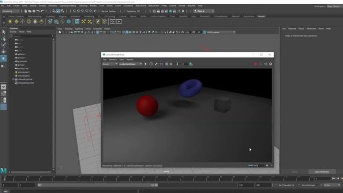Open the No Anim Layer dropdown
The height and width of the screenshot is (193, 343).
[x=309, y=185]
